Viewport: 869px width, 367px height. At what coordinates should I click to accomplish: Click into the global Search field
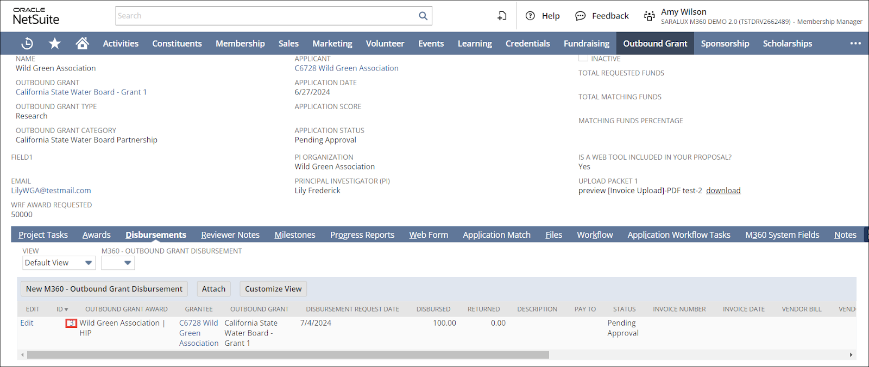(x=266, y=16)
